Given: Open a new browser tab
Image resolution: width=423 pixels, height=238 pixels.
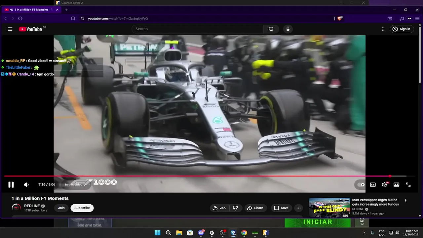Looking at the screenshot, I should 66,10.
